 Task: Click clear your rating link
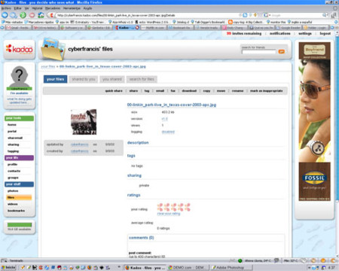[169, 214]
